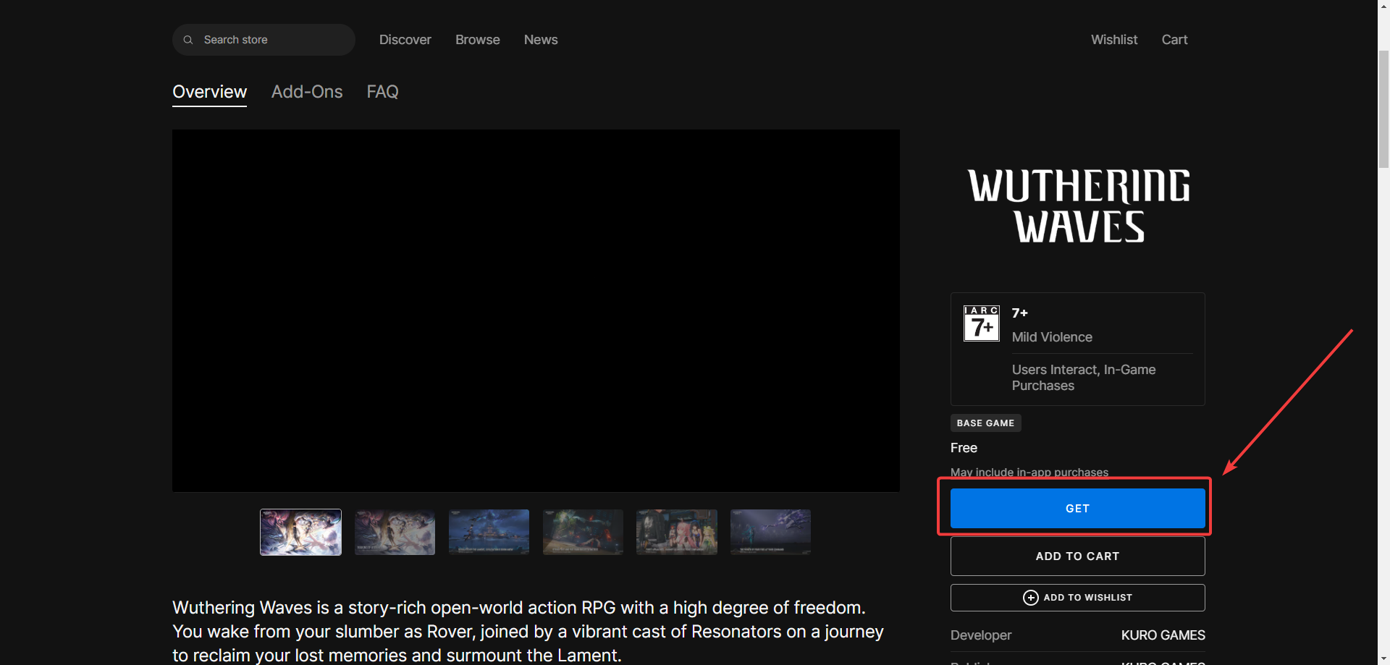This screenshot has width=1390, height=665.
Task: Select the first media thumbnail
Action: tap(300, 533)
